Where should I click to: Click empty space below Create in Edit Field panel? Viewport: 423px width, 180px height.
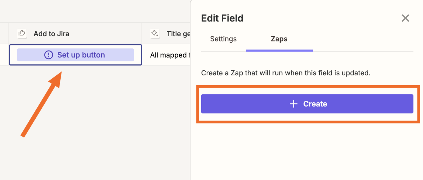[x=307, y=151]
